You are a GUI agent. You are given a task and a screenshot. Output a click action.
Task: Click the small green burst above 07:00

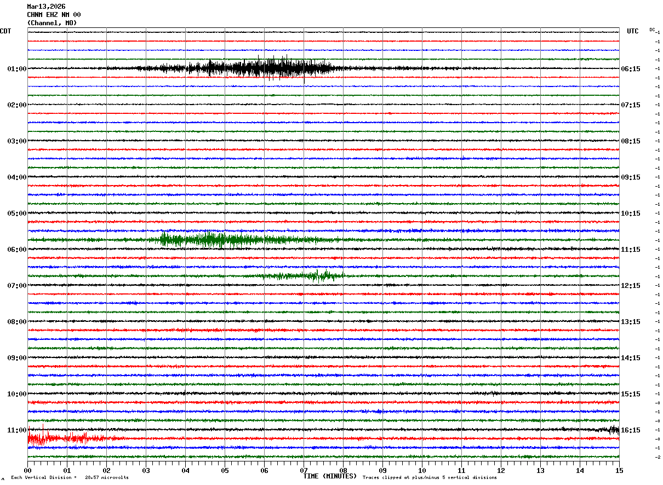click(x=304, y=275)
